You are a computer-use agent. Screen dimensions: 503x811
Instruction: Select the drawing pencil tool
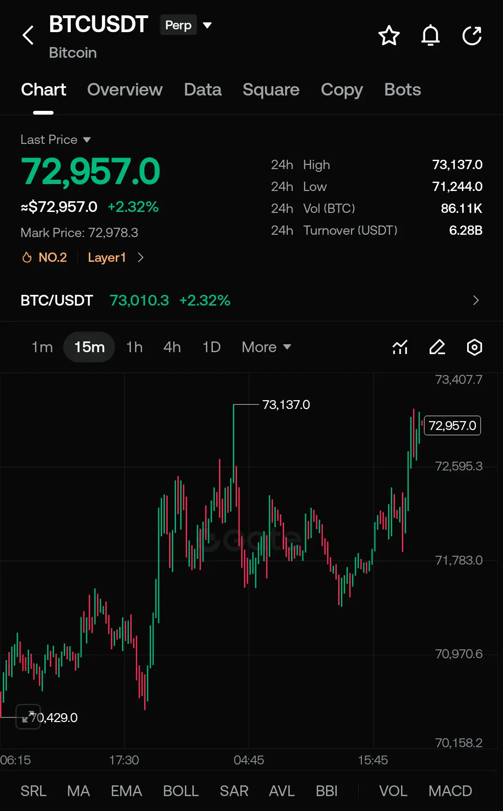click(437, 347)
